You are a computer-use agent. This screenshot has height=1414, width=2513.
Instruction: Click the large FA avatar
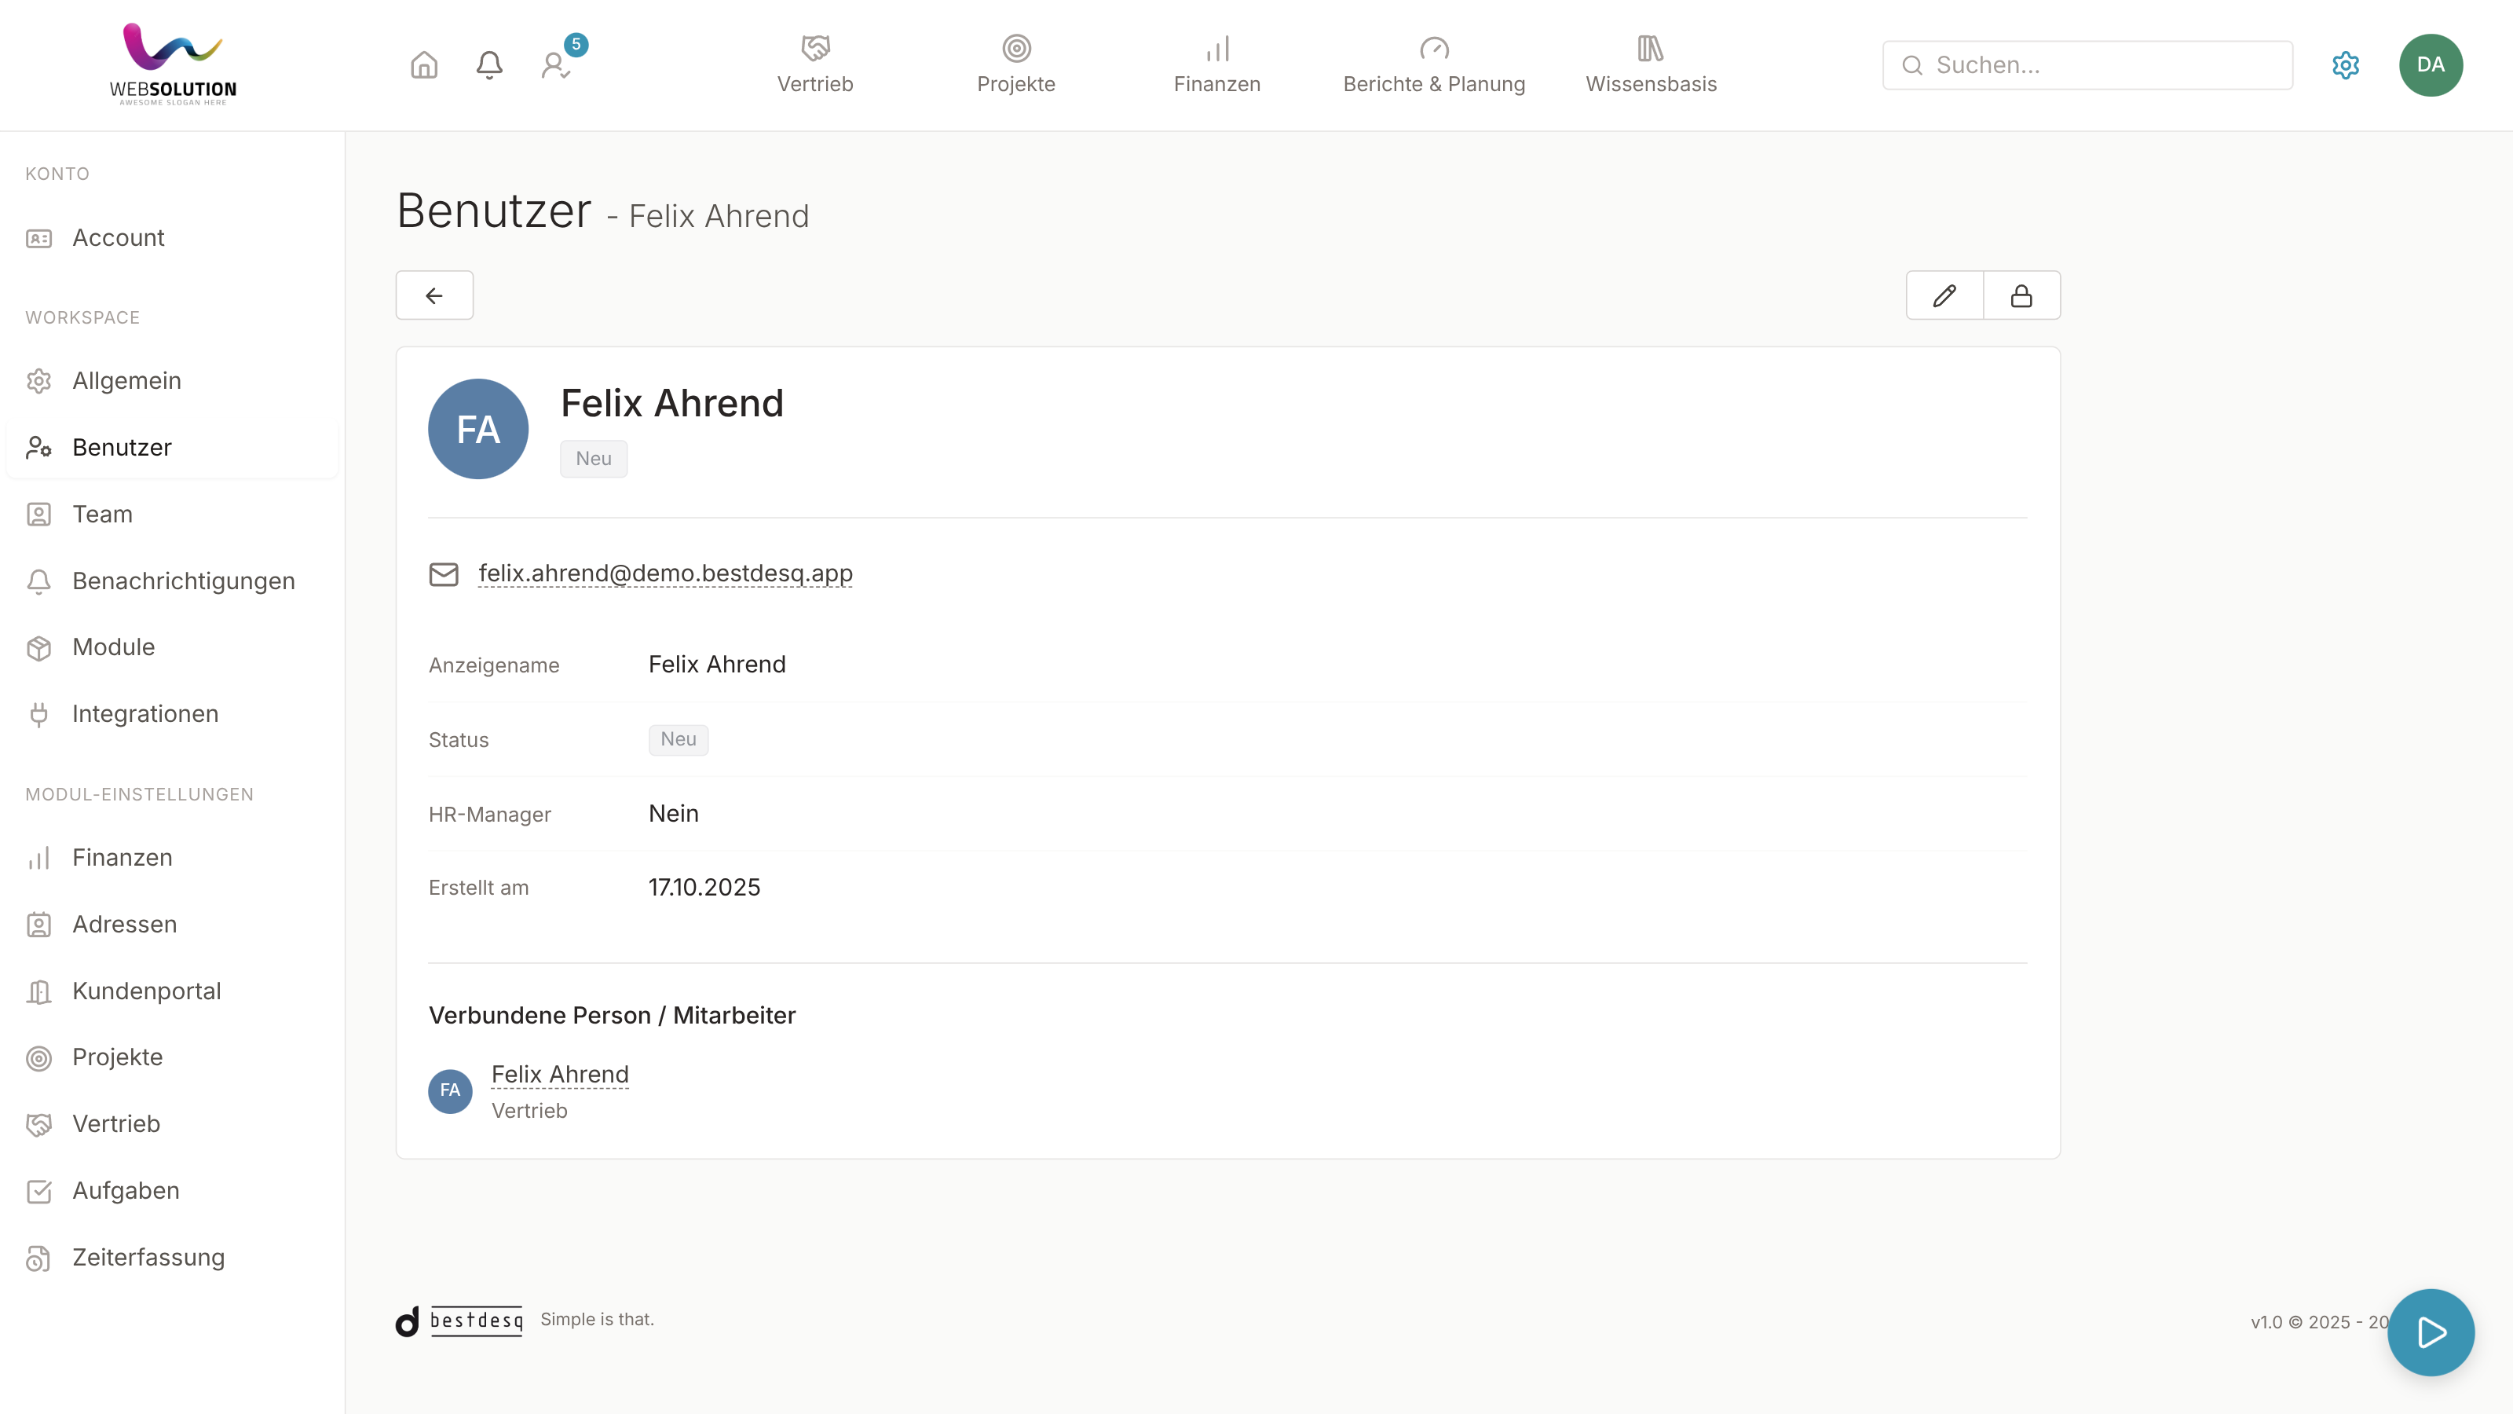point(478,430)
